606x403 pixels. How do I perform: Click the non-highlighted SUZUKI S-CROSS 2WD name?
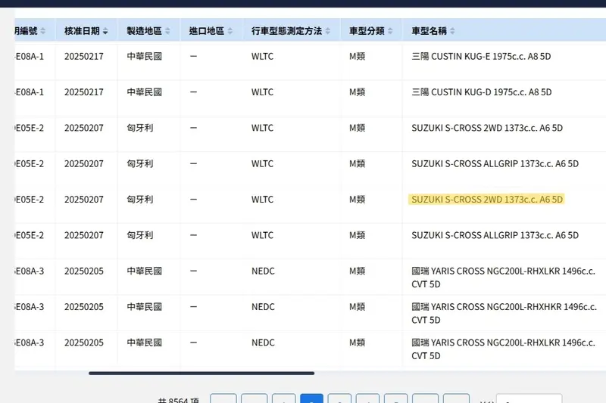487,128
